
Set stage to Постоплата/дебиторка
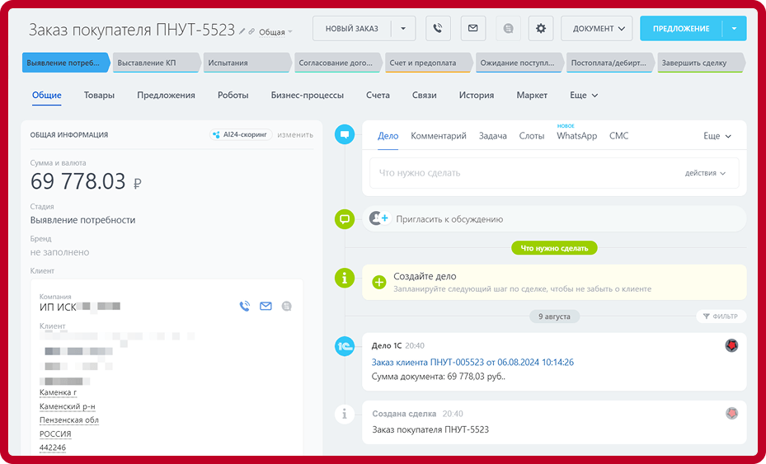coord(611,63)
